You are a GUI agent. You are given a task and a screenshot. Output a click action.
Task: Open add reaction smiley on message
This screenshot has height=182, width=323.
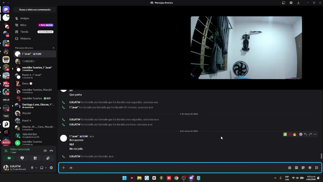(x=301, y=134)
